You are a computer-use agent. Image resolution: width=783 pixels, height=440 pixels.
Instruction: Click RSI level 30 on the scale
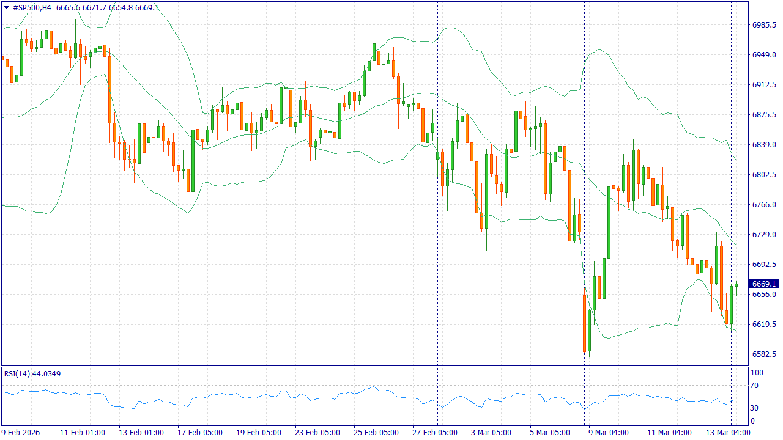coord(755,408)
